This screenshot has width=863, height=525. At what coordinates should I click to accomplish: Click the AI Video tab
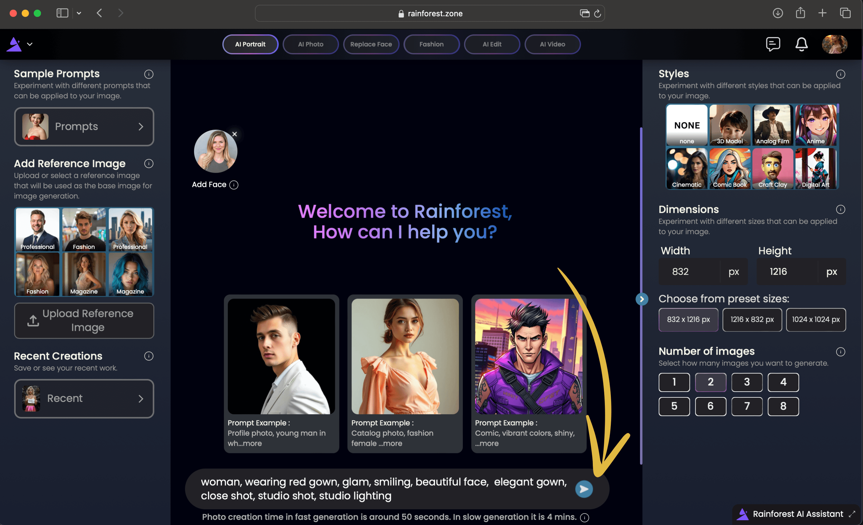click(551, 44)
